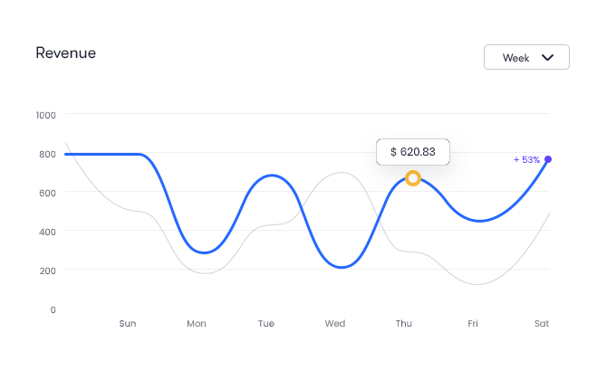Click the 0 value axis label
The width and height of the screenshot is (597, 371).
(53, 309)
